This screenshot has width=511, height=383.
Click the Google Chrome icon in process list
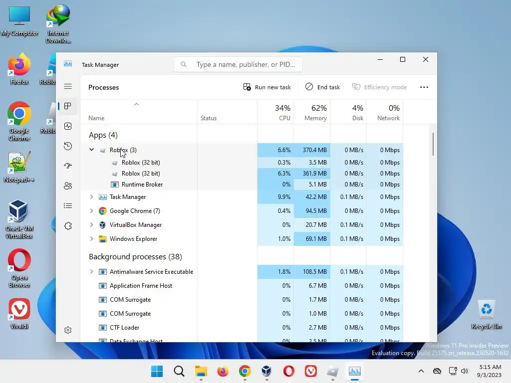pos(103,211)
